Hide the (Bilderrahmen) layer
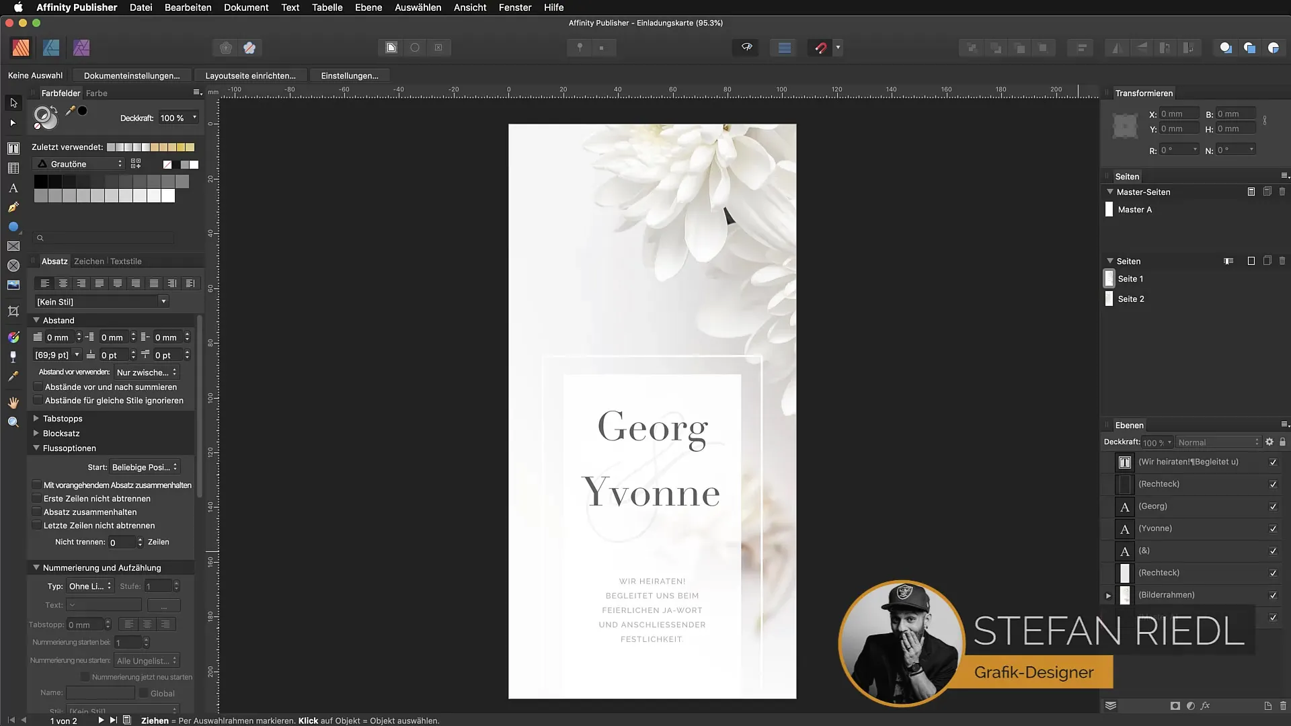 point(1273,596)
